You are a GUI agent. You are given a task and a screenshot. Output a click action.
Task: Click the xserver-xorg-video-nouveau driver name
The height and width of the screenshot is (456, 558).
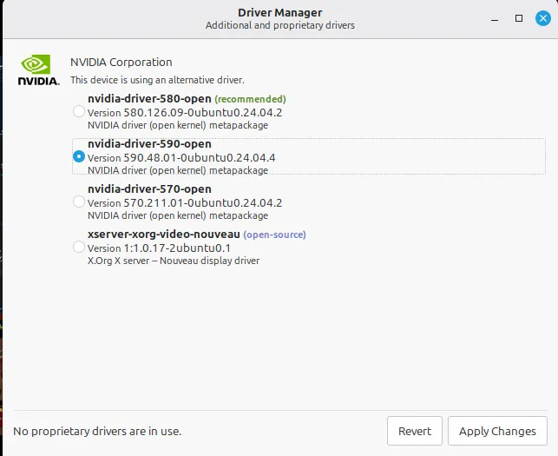[x=164, y=235]
